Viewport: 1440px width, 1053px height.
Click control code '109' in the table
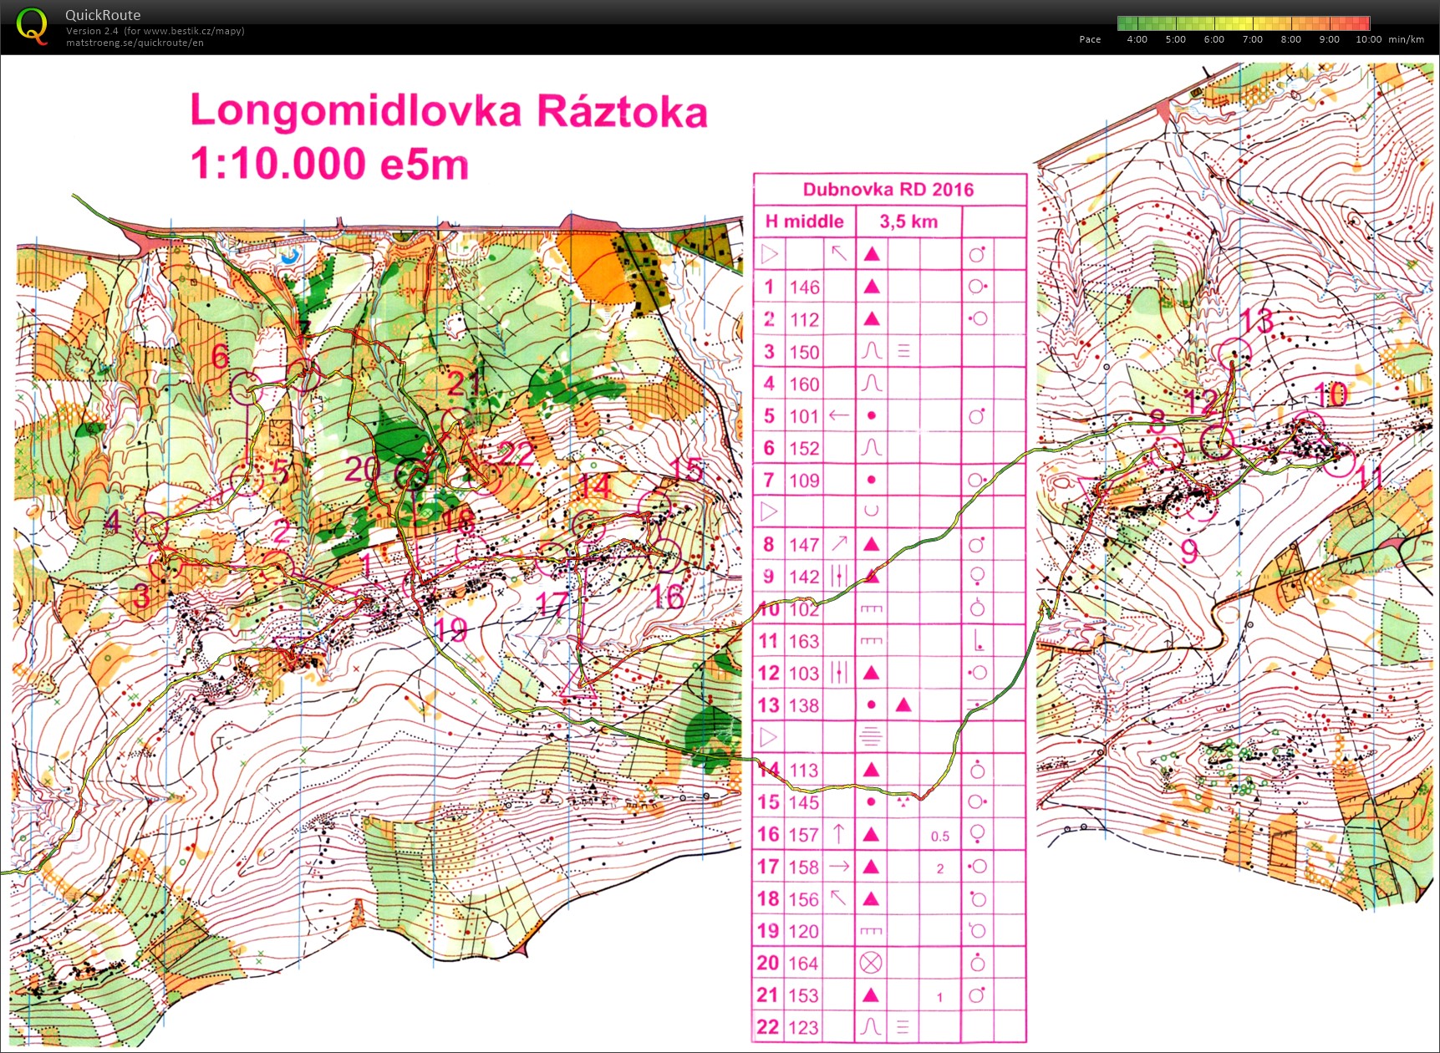click(x=804, y=481)
